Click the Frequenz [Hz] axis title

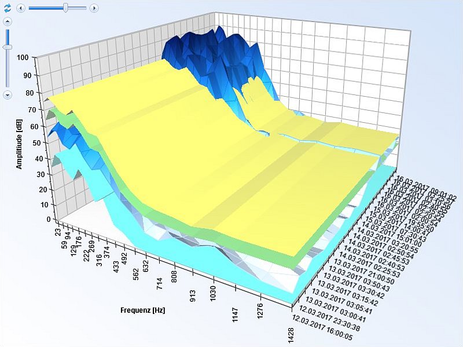point(142,311)
